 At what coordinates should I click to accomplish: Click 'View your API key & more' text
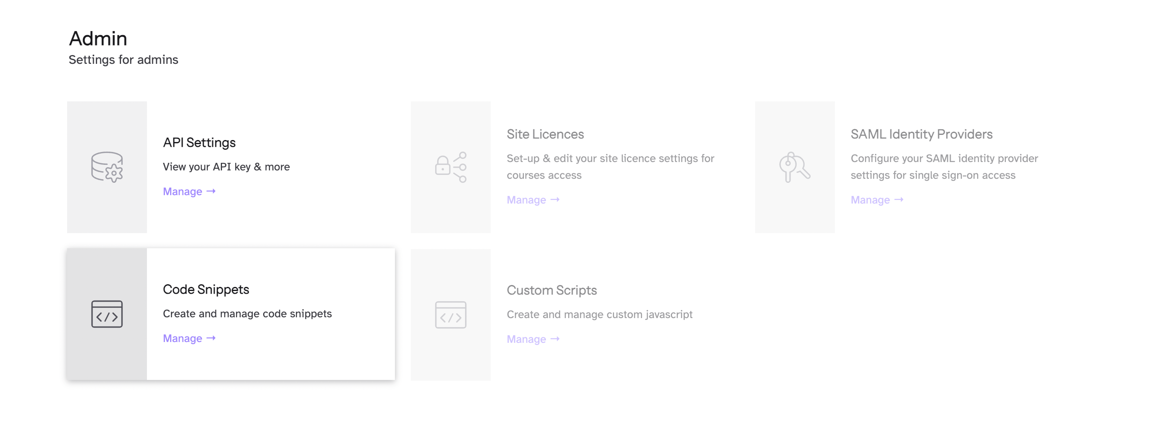click(226, 167)
